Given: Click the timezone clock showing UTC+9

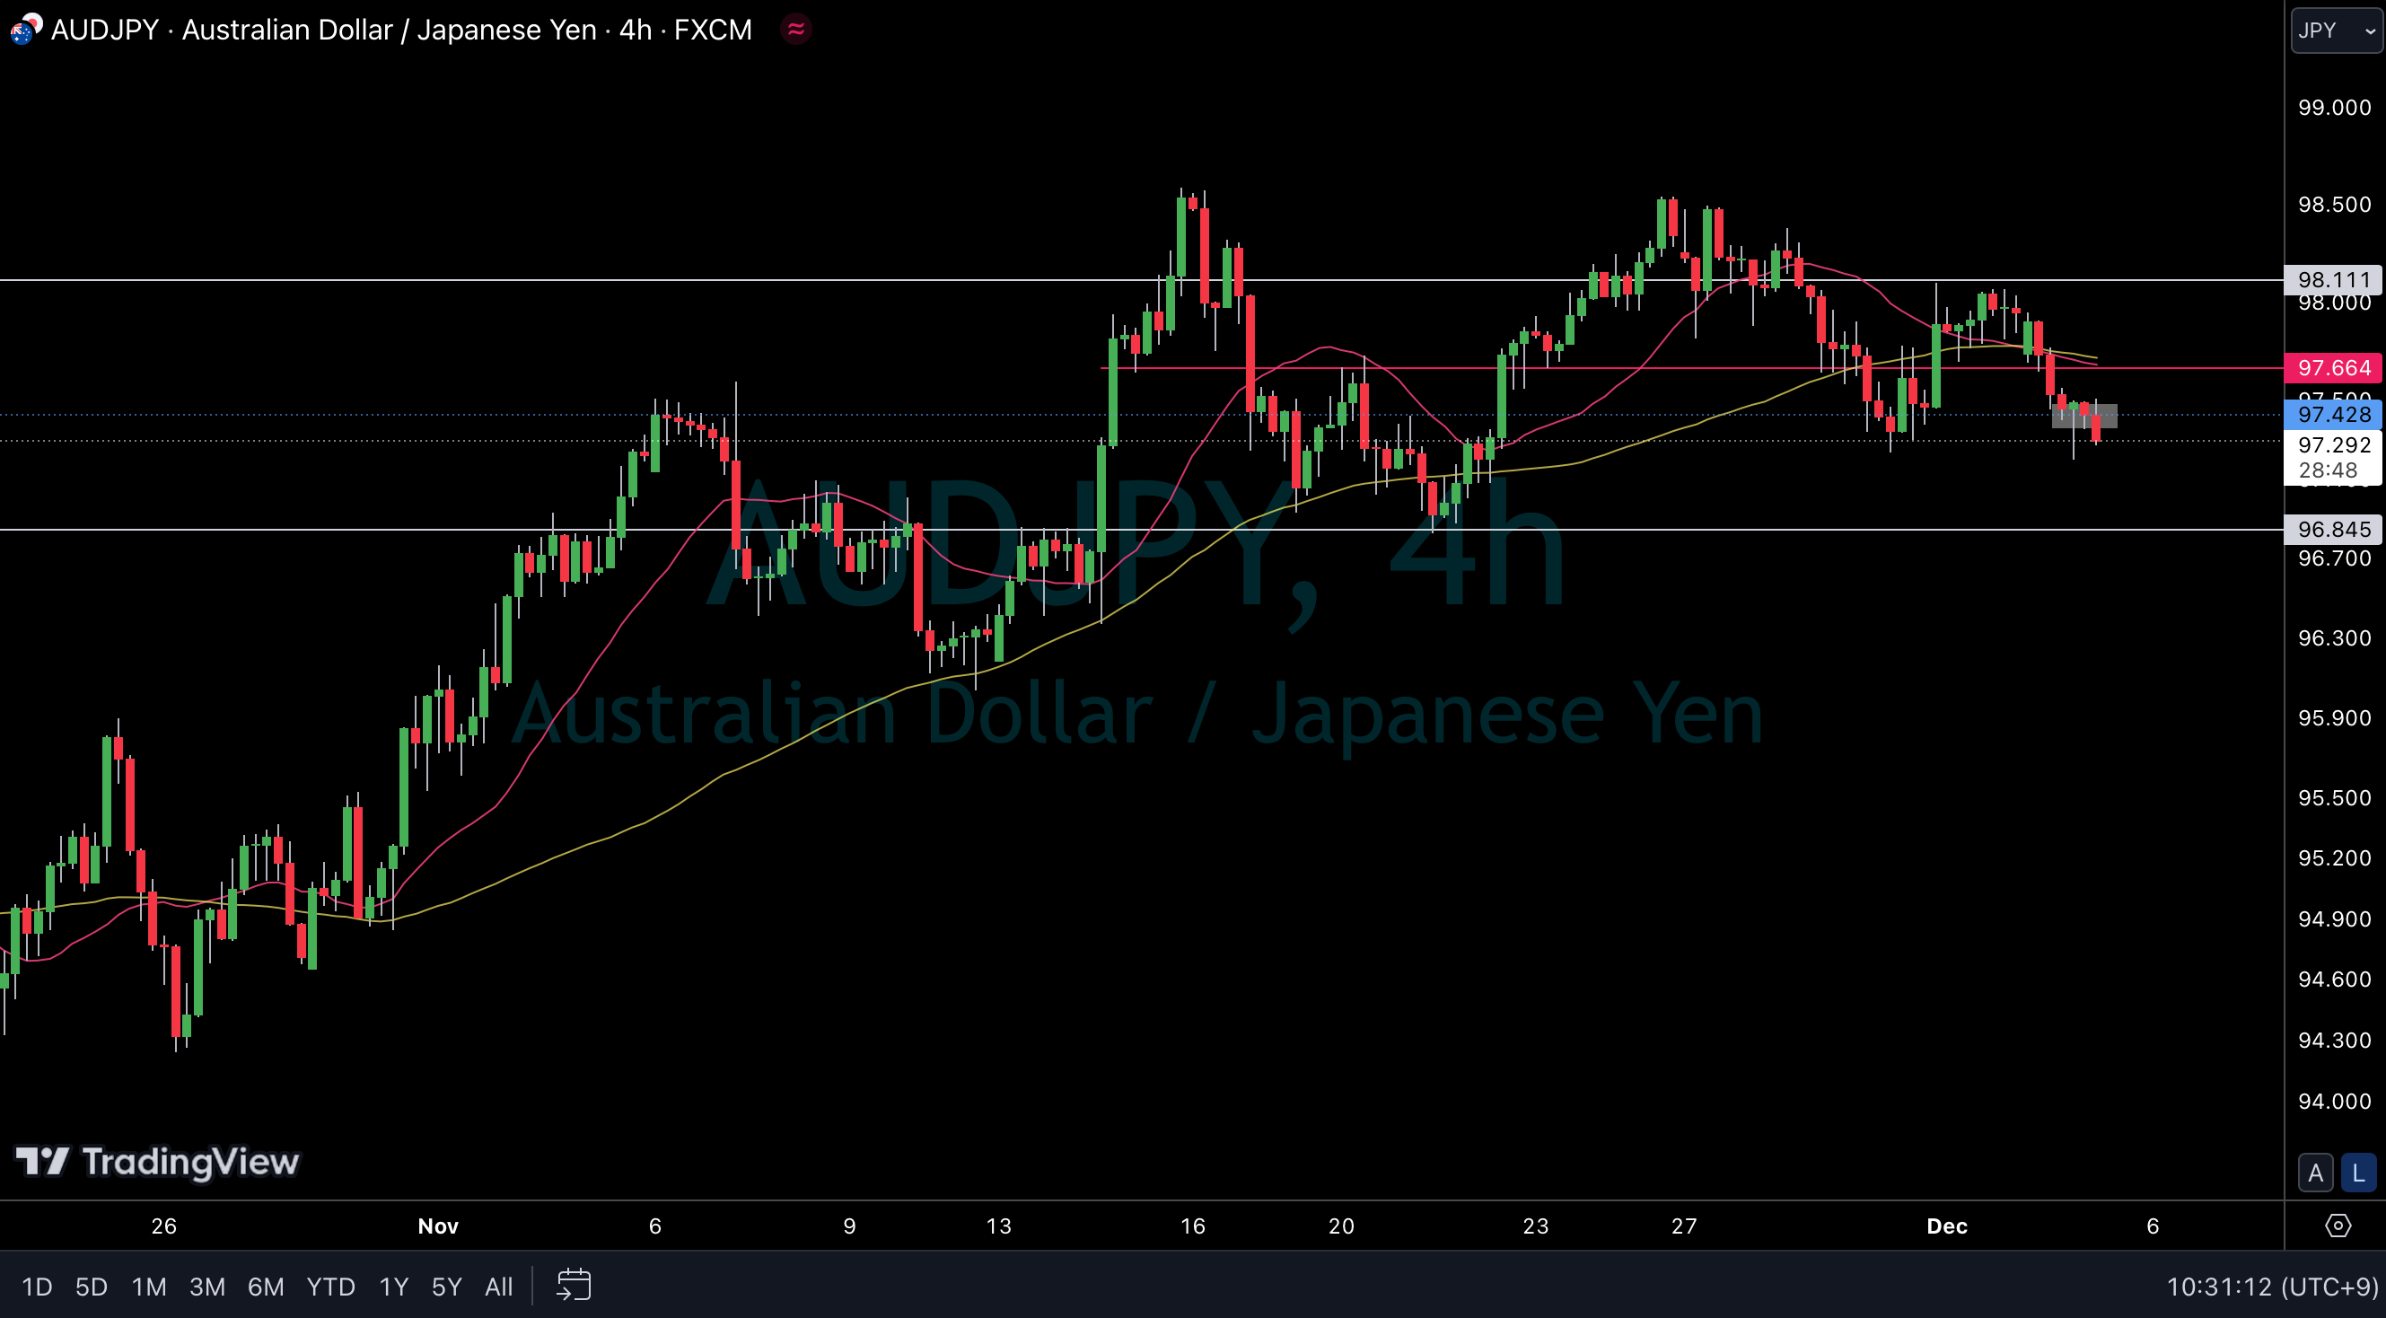Looking at the screenshot, I should [x=2271, y=1287].
